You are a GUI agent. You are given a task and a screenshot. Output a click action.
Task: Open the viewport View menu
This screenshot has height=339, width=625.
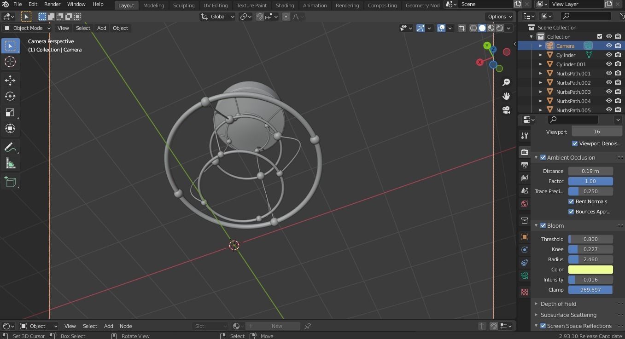click(63, 28)
